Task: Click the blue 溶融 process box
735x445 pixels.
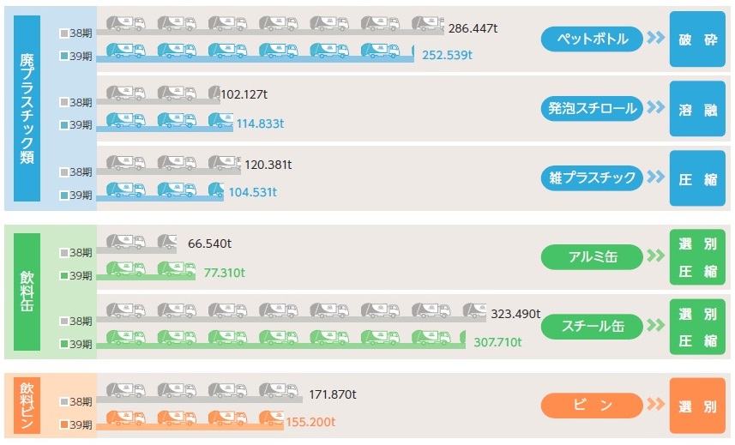Action: point(697,109)
